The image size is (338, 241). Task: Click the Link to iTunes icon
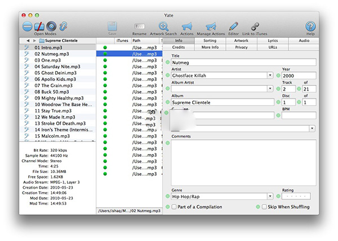click(x=255, y=26)
